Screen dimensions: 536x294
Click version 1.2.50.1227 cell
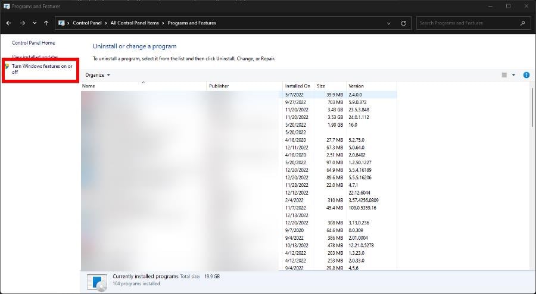pos(360,162)
